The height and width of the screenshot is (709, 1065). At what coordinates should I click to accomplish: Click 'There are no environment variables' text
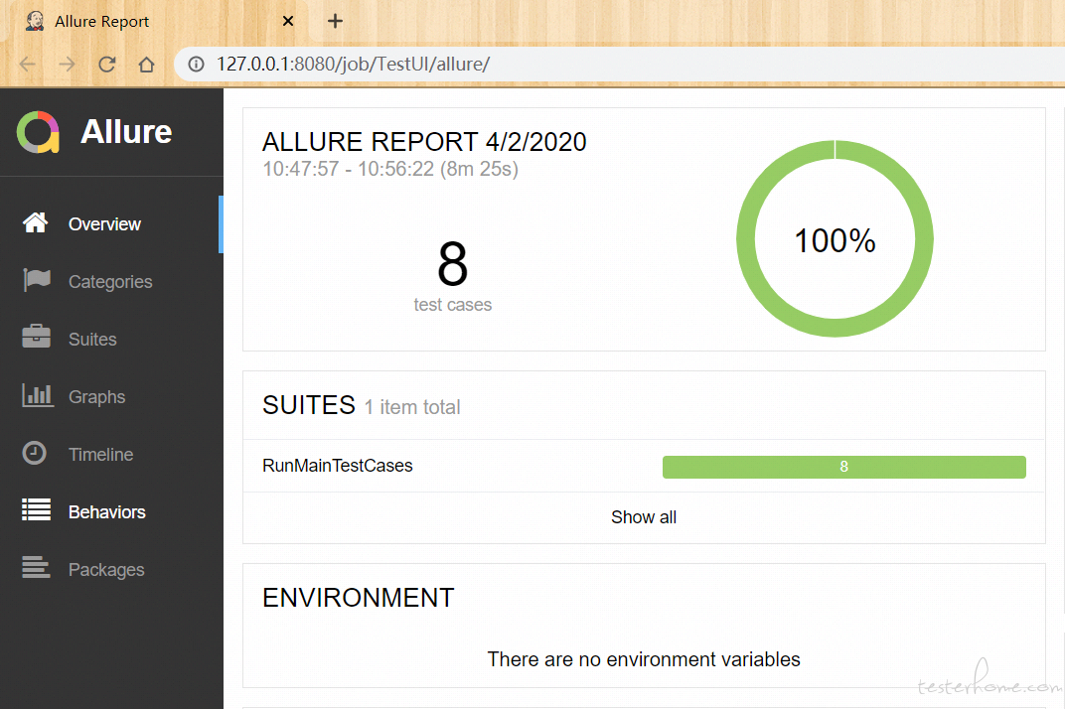click(644, 659)
